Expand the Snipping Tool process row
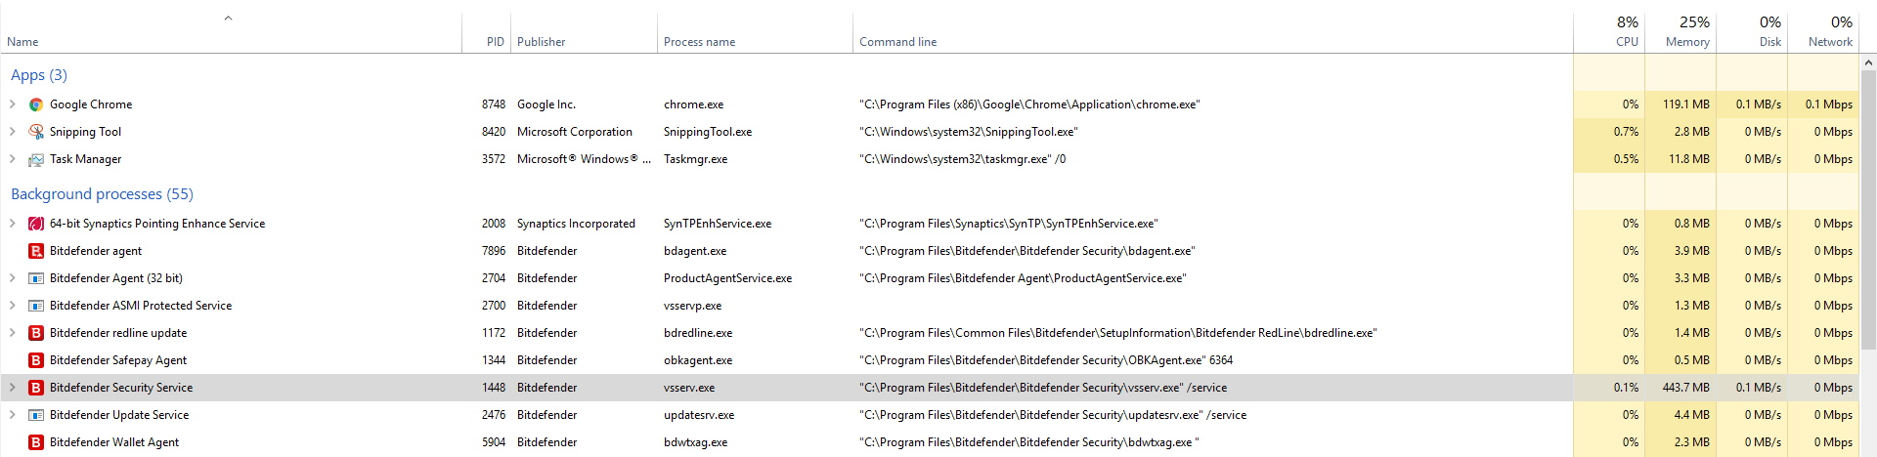The height and width of the screenshot is (457, 1877). pos(12,132)
